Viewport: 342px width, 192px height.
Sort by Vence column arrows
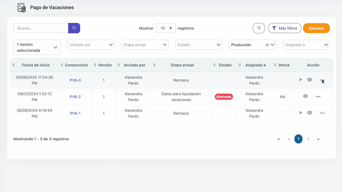[275, 65]
